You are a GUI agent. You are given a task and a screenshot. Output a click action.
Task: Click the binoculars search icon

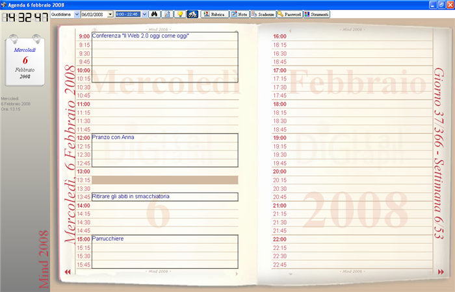pyautogui.click(x=155, y=14)
